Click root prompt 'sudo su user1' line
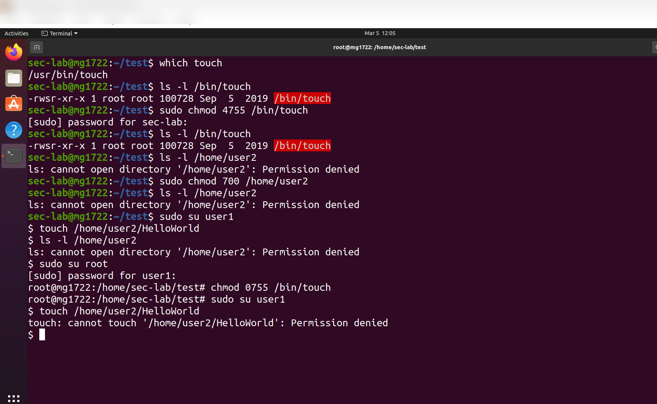Image resolution: width=657 pixels, height=404 pixels. 157,299
